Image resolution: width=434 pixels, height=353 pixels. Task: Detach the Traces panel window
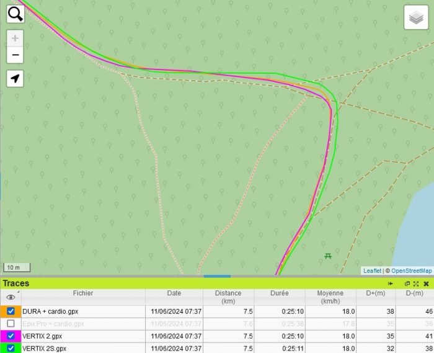(x=407, y=284)
